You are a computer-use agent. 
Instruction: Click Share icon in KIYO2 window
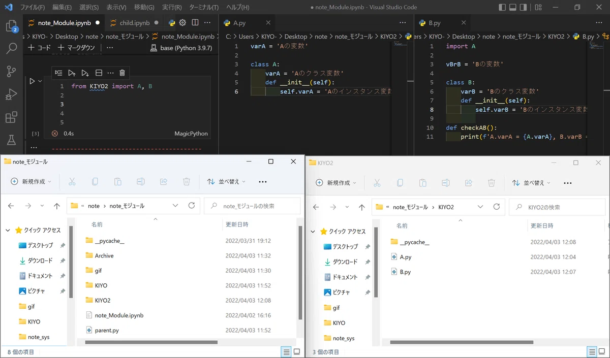469,183
